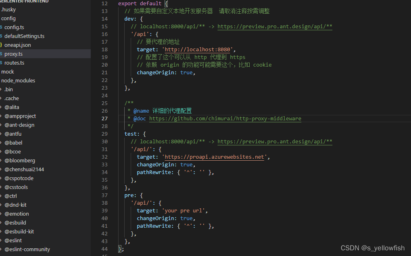This screenshot has width=411, height=256.
Task: Click '/api' key on line 16
Action: pyautogui.click(x=140, y=34)
